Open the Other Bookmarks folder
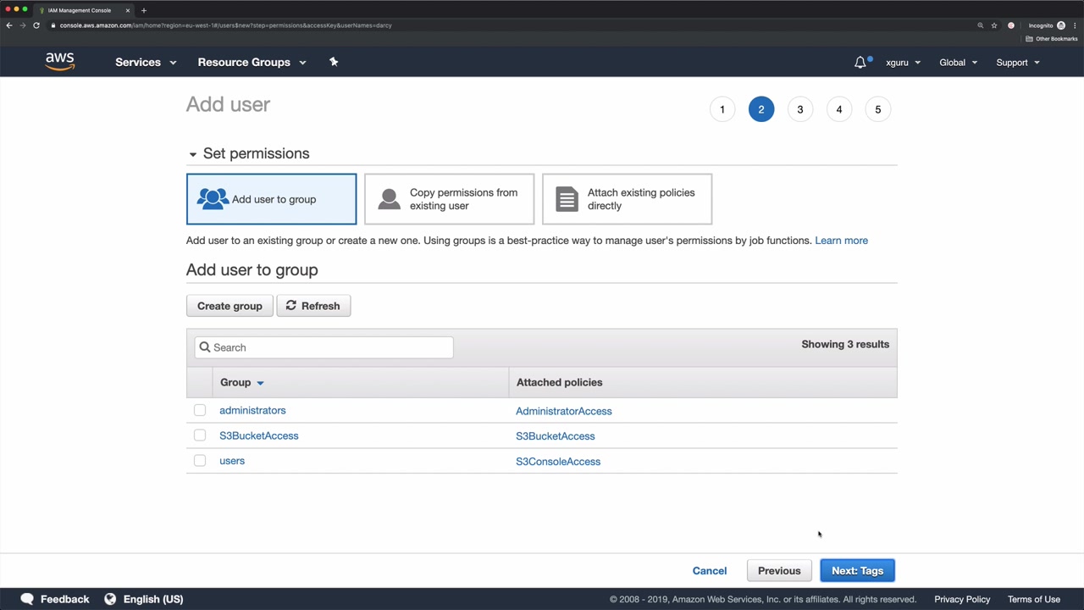Image resolution: width=1084 pixels, height=610 pixels. (x=1051, y=39)
